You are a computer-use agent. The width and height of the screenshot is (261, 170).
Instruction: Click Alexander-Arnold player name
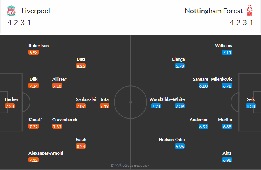click(x=46, y=153)
